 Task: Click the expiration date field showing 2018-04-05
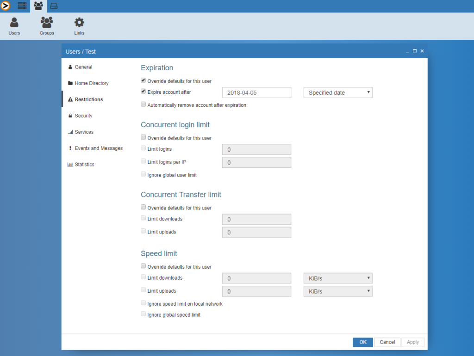[256, 92]
